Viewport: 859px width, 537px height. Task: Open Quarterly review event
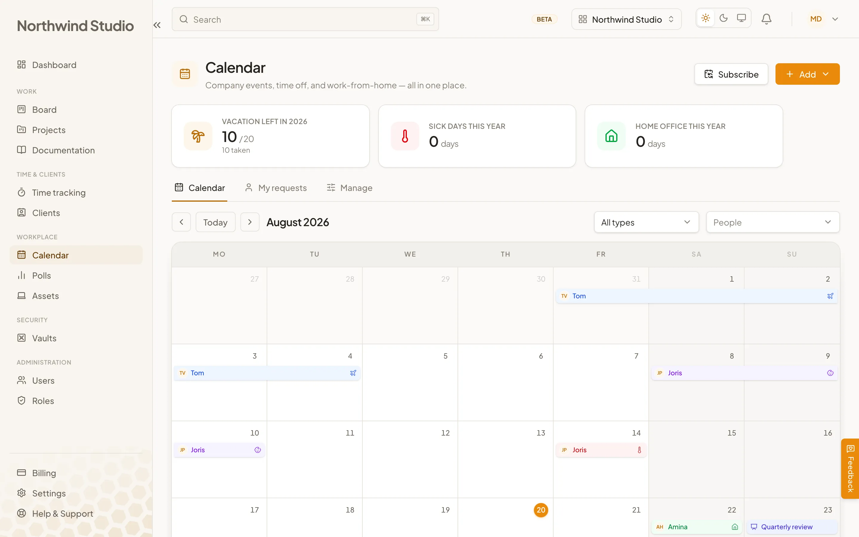[x=792, y=527]
